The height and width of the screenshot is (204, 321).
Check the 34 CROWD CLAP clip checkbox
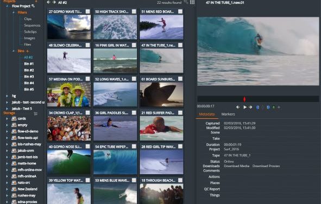pos(87,113)
